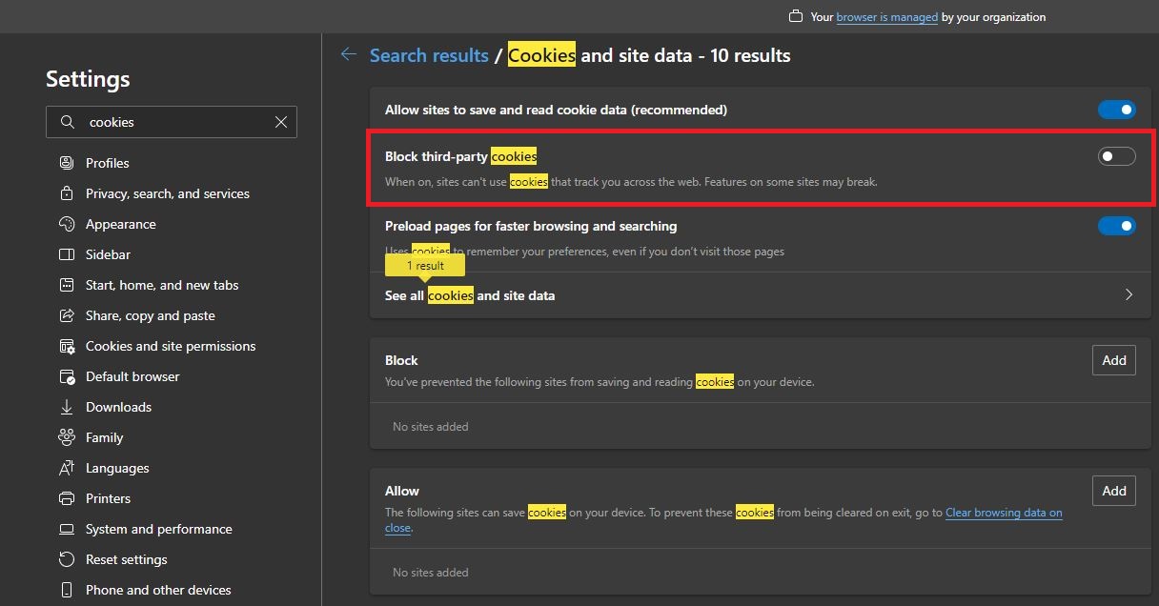Select the Profiles sidebar icon

66,163
